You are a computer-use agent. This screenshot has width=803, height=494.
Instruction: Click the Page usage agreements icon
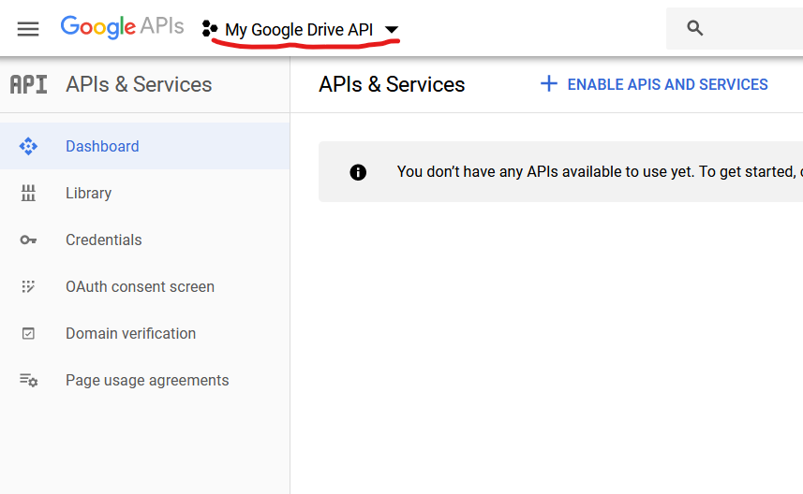[28, 381]
